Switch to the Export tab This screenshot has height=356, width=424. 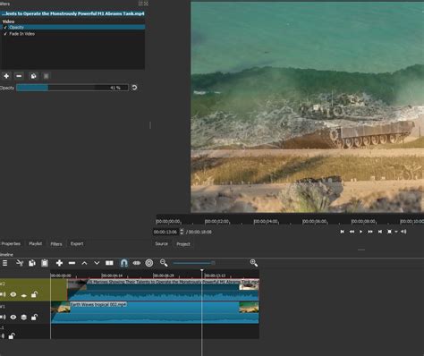(x=77, y=243)
